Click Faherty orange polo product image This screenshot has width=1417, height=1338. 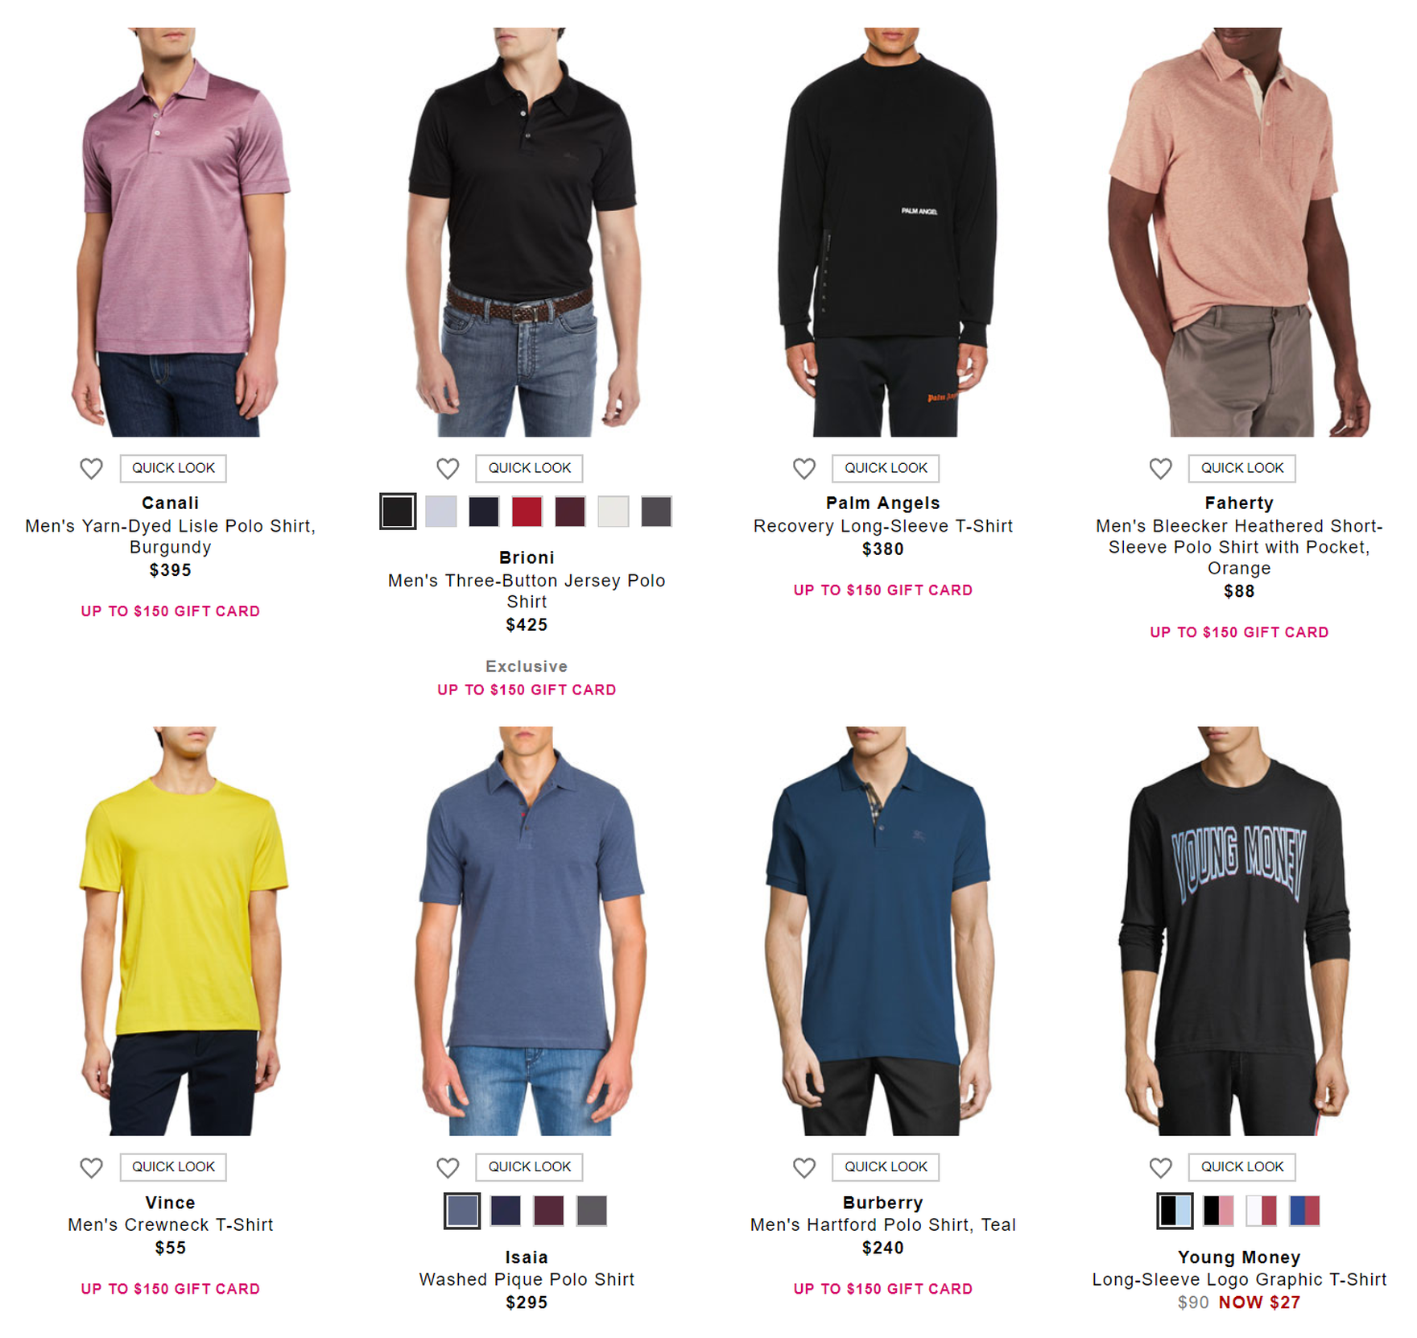(1239, 232)
